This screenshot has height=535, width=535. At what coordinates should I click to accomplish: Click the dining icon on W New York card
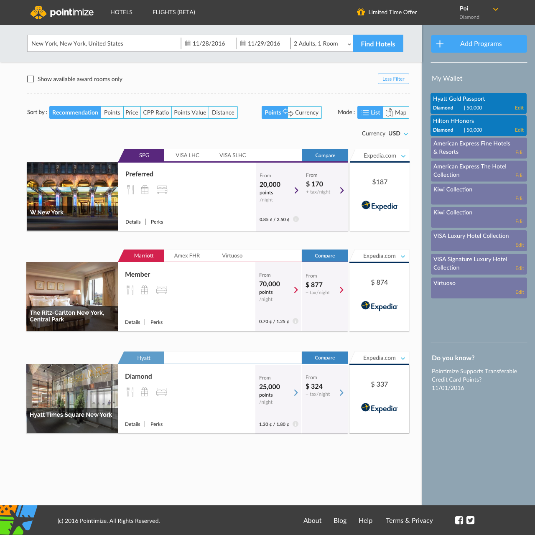pos(130,190)
